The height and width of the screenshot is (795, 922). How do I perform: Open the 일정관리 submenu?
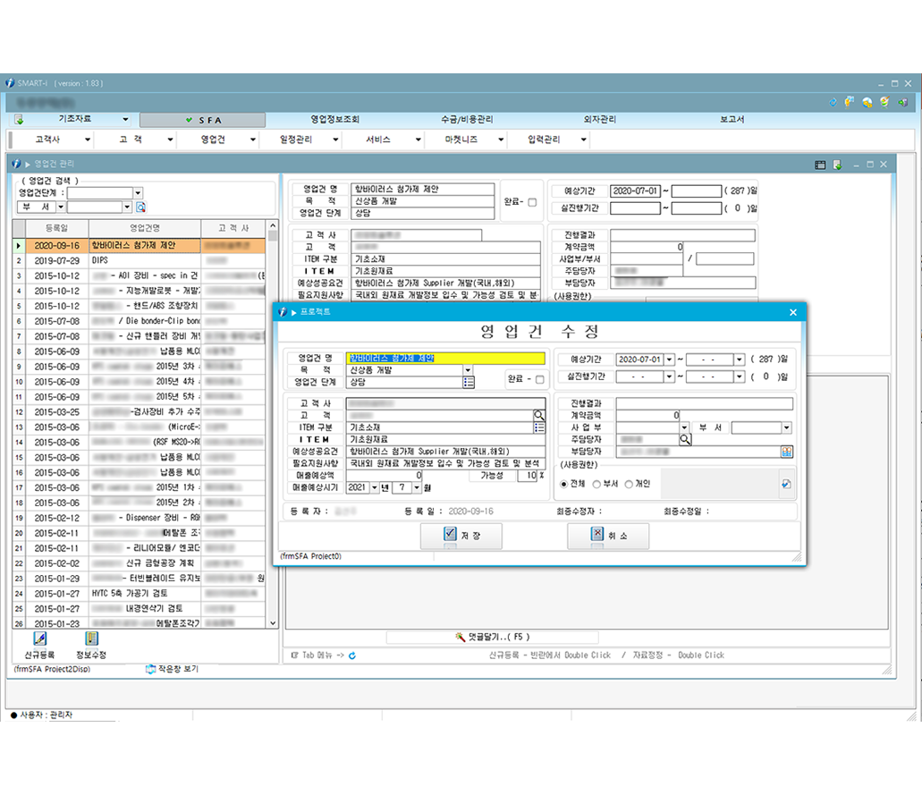[x=296, y=140]
